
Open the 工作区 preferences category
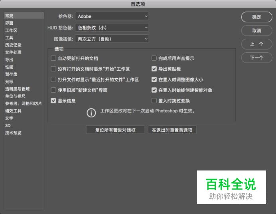(24, 30)
